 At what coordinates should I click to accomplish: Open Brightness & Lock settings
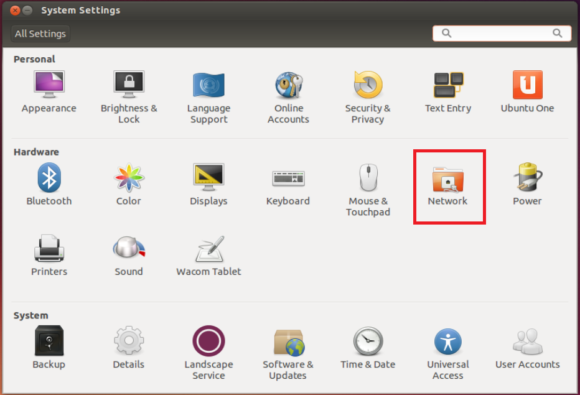click(x=129, y=97)
